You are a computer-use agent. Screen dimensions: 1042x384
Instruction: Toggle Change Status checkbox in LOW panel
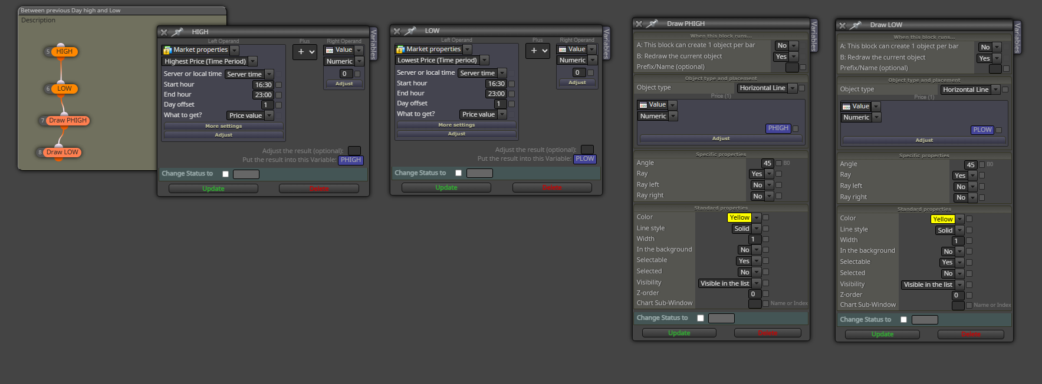[x=458, y=173]
